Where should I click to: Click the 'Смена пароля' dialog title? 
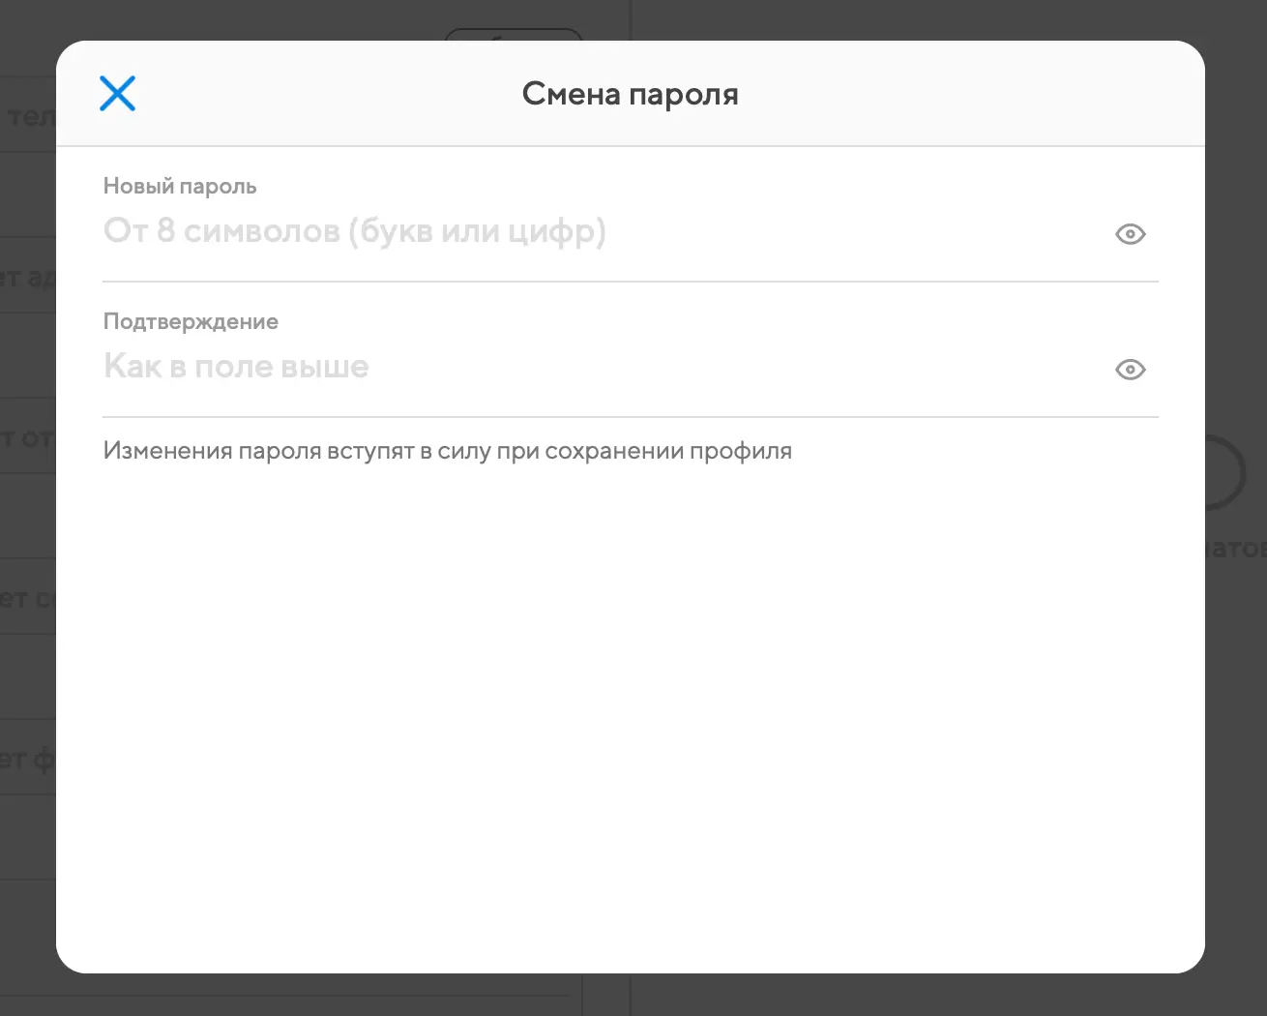(630, 94)
